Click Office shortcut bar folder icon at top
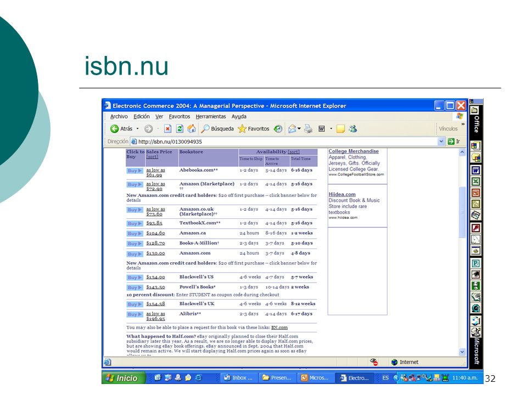Image resolution: width=527 pixels, height=395 pixels. [x=474, y=110]
